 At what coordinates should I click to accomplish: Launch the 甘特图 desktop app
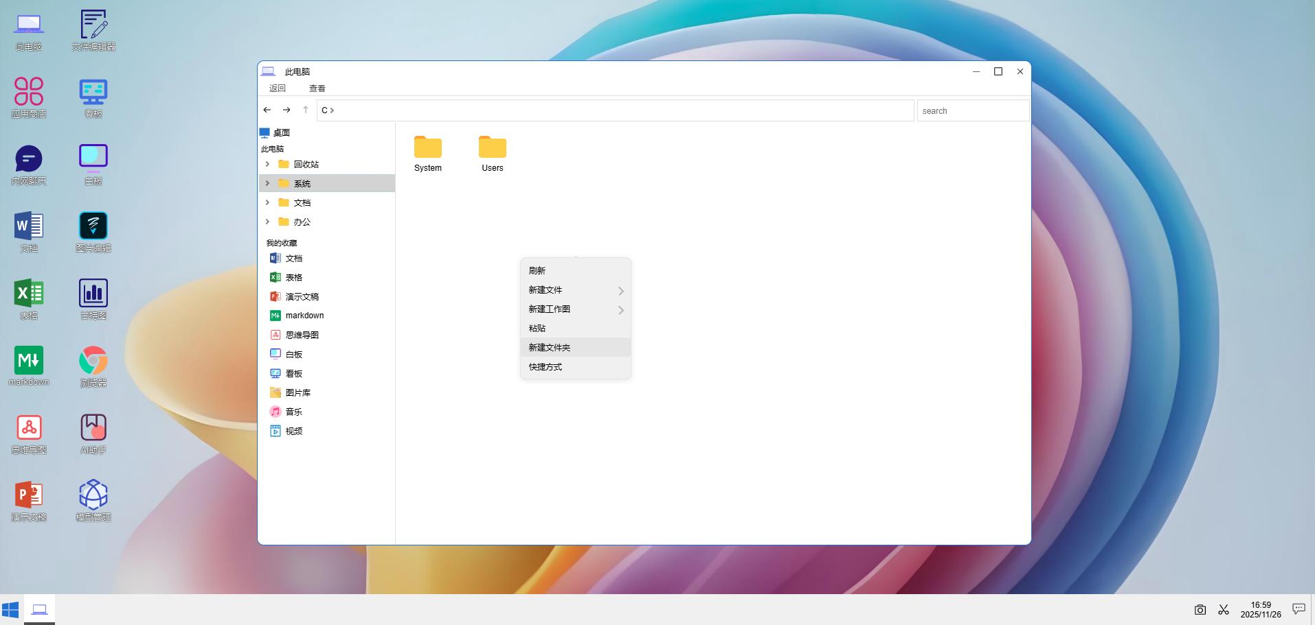[x=93, y=299]
